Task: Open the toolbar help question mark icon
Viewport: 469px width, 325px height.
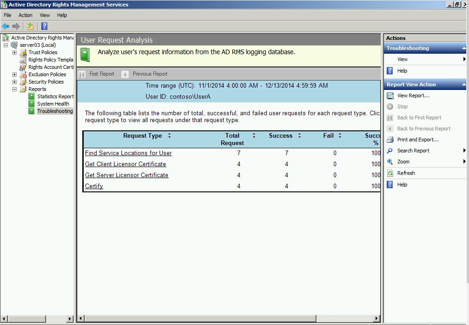Action: point(44,26)
